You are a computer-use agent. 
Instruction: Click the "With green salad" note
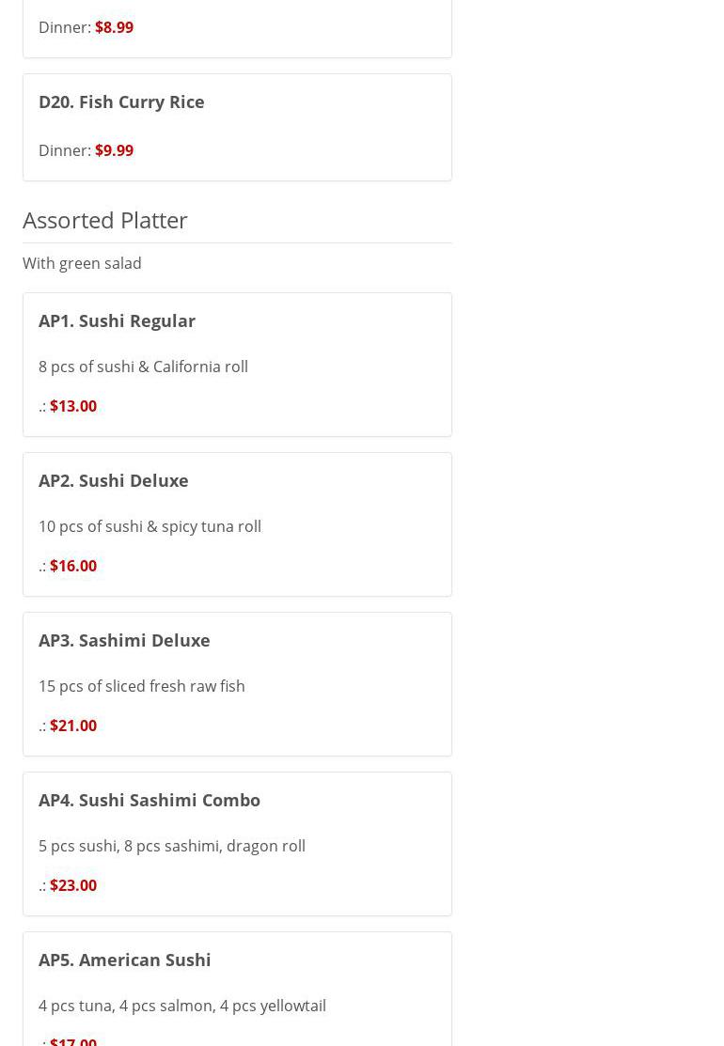82,263
